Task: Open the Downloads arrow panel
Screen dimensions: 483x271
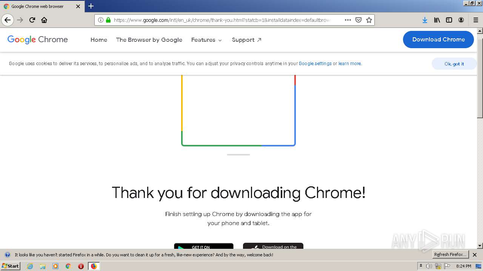Action: [x=425, y=20]
